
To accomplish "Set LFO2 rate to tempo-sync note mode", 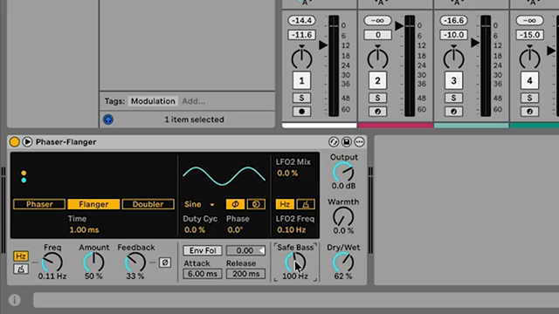I will coord(306,204).
